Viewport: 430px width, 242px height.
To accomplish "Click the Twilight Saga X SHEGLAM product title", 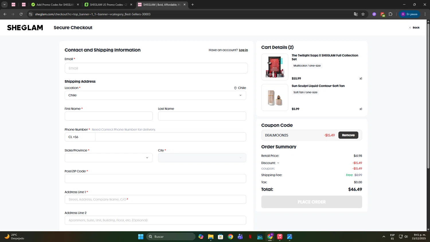I will pyautogui.click(x=325, y=57).
